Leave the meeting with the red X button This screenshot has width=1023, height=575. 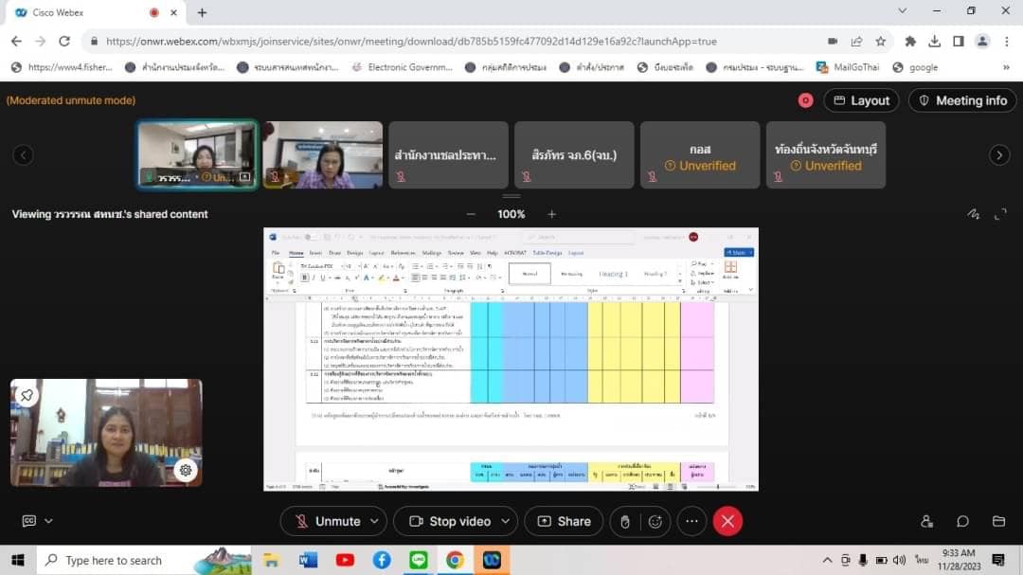[727, 522]
